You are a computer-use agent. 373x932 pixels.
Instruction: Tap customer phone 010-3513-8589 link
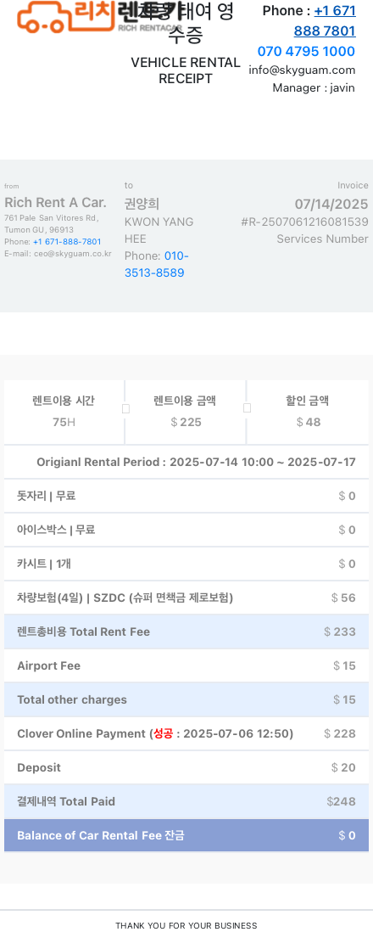click(156, 265)
